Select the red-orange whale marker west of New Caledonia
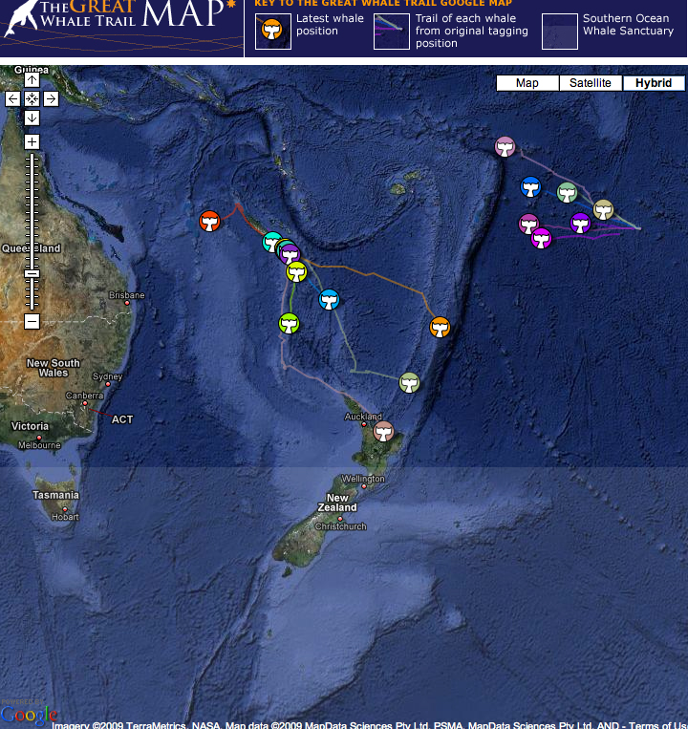Screen dimensions: 688x729 pyautogui.click(x=209, y=221)
